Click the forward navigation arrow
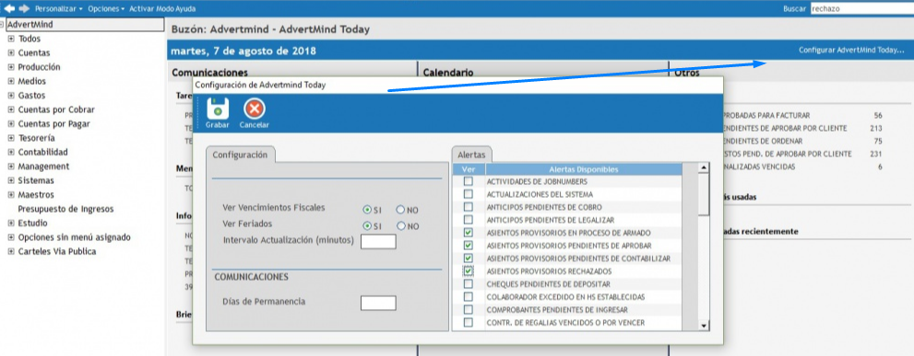914x356 pixels. (x=24, y=8)
